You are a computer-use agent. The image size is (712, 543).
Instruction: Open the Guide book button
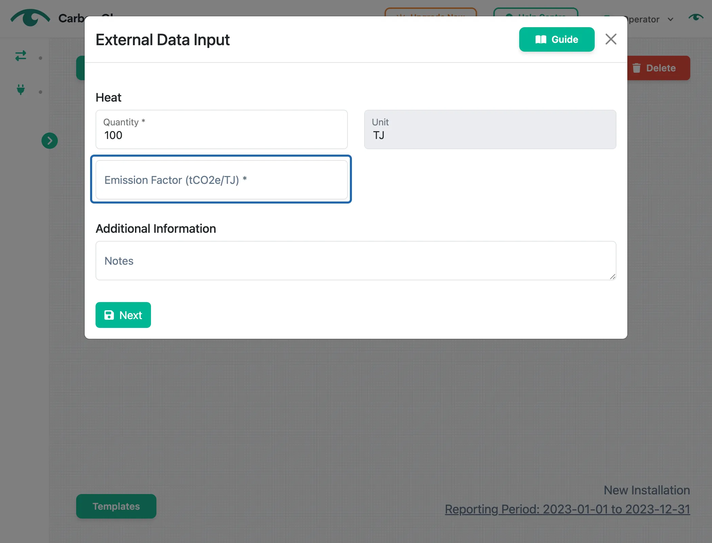pyautogui.click(x=557, y=39)
